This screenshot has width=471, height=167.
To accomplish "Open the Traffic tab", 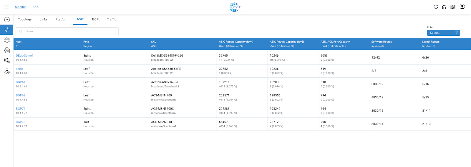I will [111, 19].
